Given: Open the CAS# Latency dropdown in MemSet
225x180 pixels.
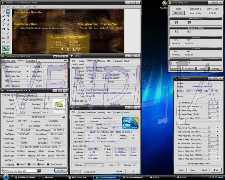Looking at the screenshot, I should point(218,102).
